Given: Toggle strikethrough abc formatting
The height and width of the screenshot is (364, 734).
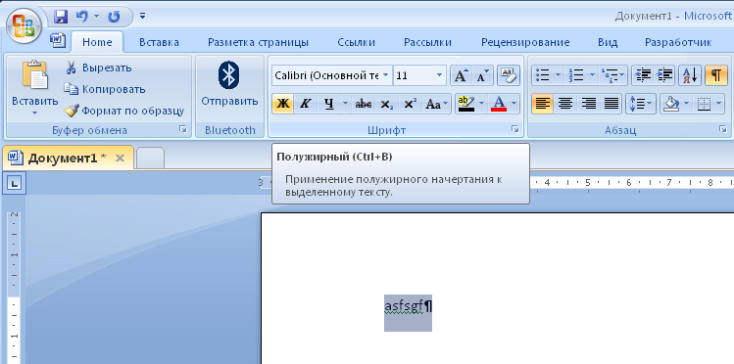Looking at the screenshot, I should [364, 104].
